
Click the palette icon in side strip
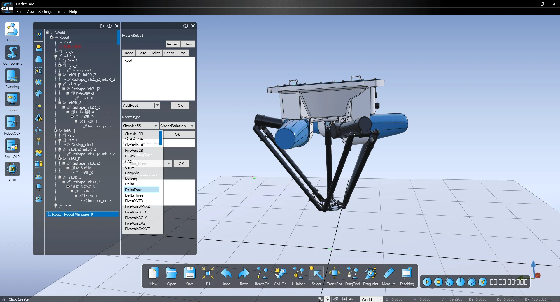[38, 93]
